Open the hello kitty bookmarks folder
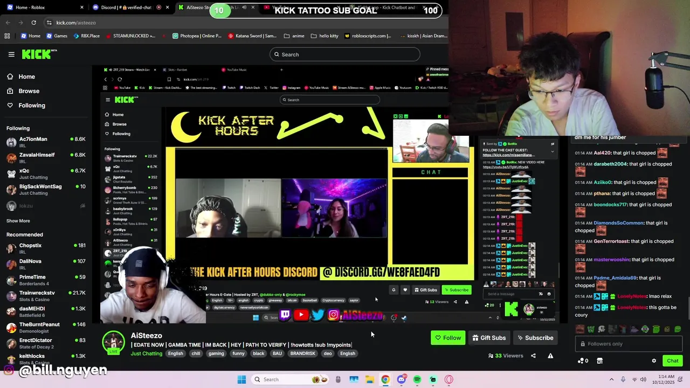Screen dimensions: 690x388 pos(325,36)
